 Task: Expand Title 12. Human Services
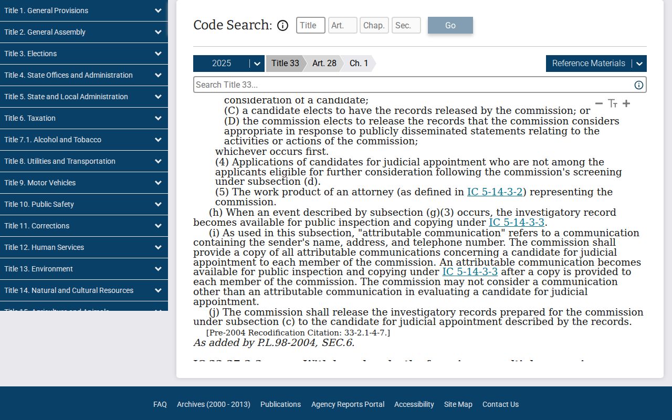(x=84, y=247)
